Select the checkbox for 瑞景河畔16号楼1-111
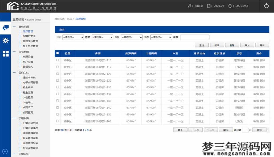Image resolution: width=274 pixels, height=157 pixels. (x=58, y=60)
